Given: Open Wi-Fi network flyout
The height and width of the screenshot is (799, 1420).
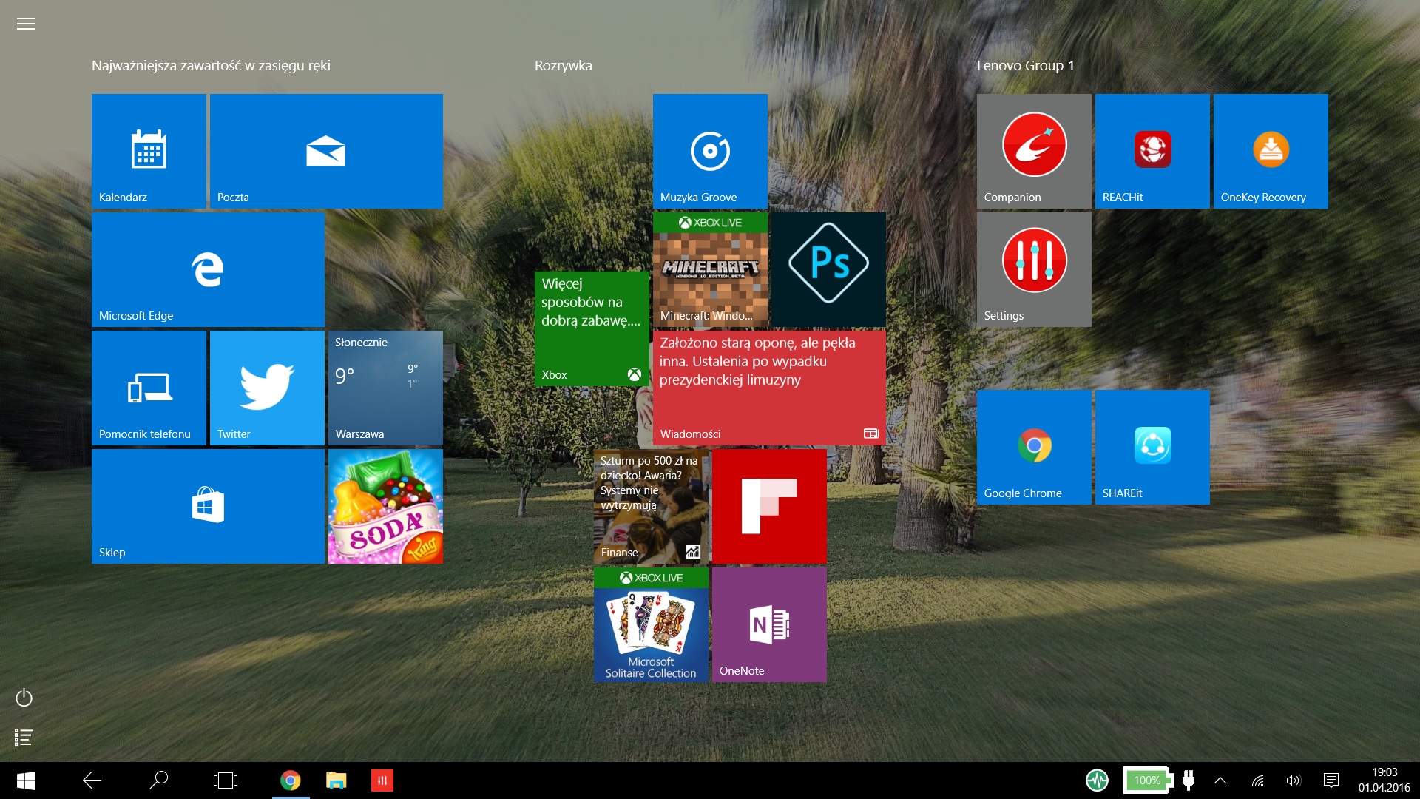Looking at the screenshot, I should point(1257,781).
